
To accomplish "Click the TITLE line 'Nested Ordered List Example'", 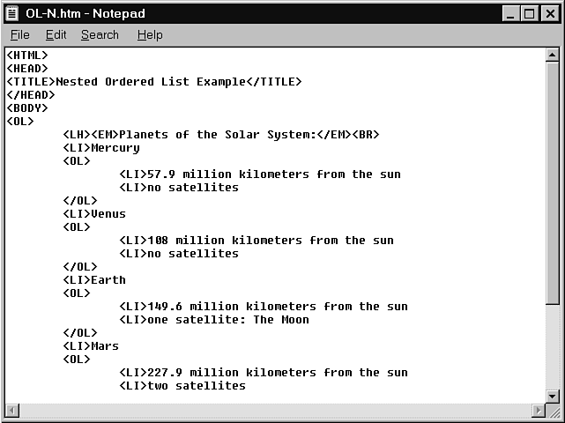I will tap(154, 82).
